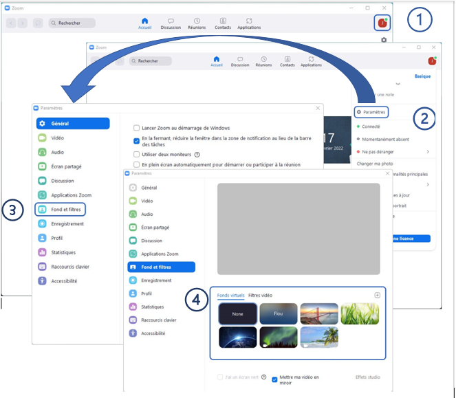
Task: Click Changer ma photo
Action: tap(375, 164)
